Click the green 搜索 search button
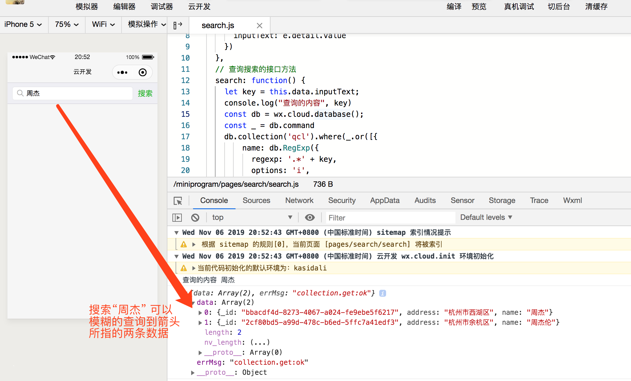This screenshot has height=381, width=631. [145, 93]
